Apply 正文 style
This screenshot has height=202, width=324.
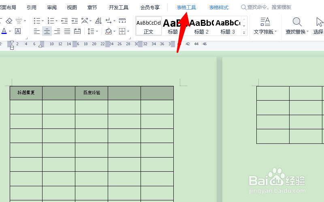click(149, 26)
